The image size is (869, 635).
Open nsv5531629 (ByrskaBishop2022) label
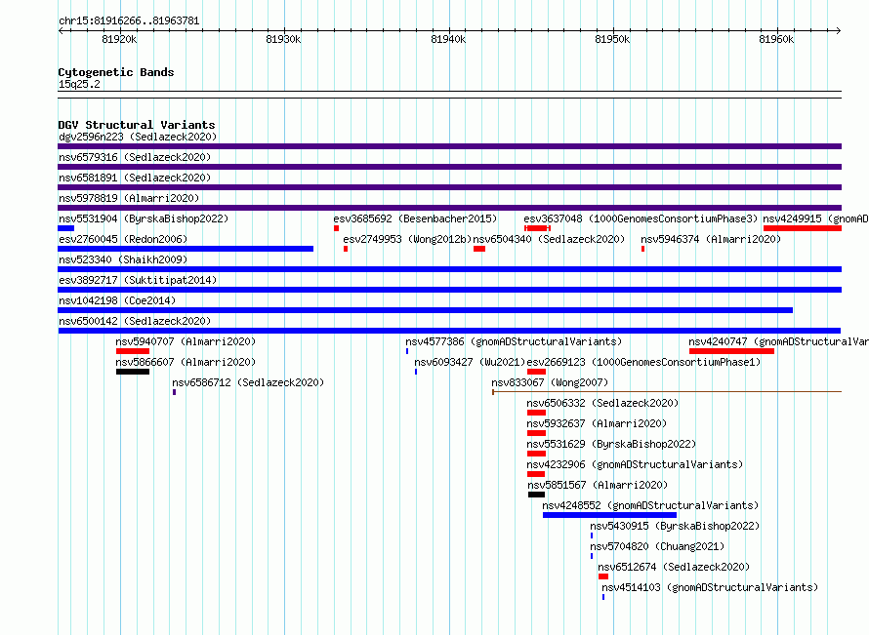click(611, 444)
